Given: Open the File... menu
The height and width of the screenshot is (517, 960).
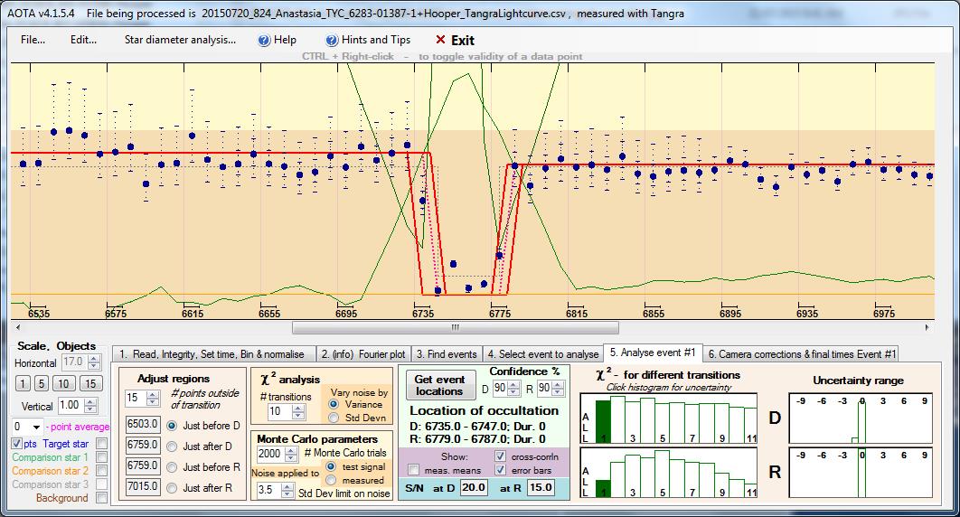Looking at the screenshot, I should pyautogui.click(x=33, y=40).
